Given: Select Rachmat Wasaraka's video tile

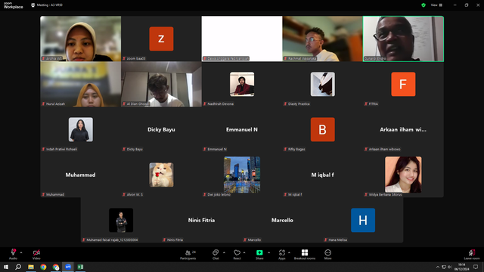Looking at the screenshot, I should 323,39.
